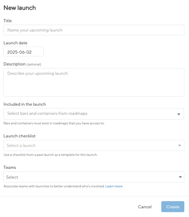Viewport: 189px width, 217px height.
Task: Click the 'Title' field label
Action: 8,21
